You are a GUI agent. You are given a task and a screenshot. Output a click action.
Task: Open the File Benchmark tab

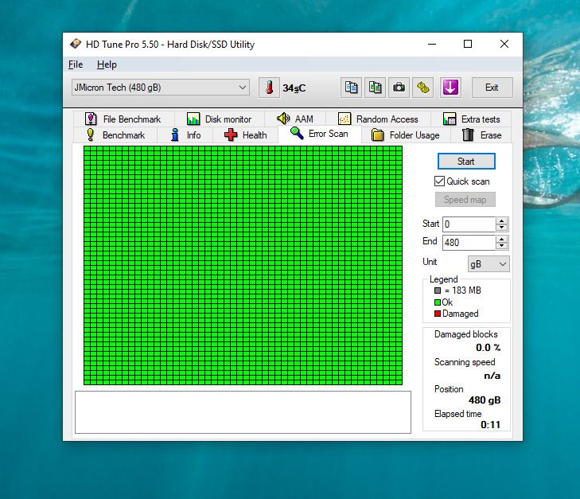point(123,119)
